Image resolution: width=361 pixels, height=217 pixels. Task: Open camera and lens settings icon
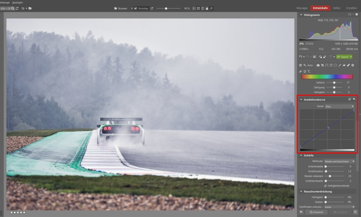pos(318,65)
